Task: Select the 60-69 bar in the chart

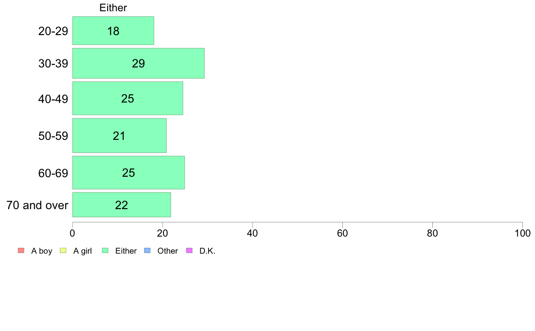Action: click(129, 173)
